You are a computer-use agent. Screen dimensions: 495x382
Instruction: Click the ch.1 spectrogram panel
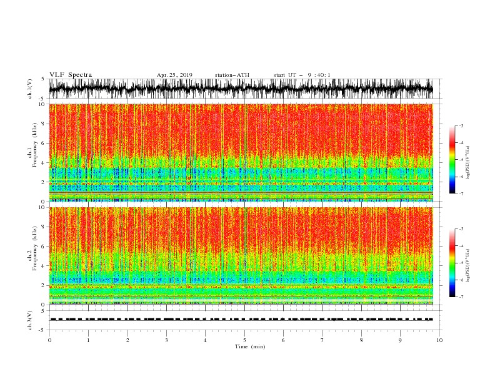point(241,152)
